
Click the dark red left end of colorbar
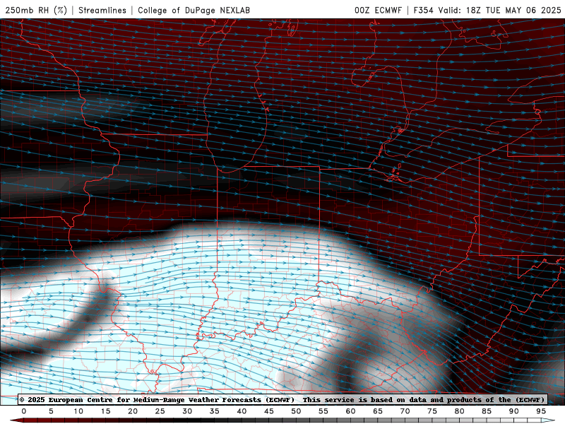[16, 420]
